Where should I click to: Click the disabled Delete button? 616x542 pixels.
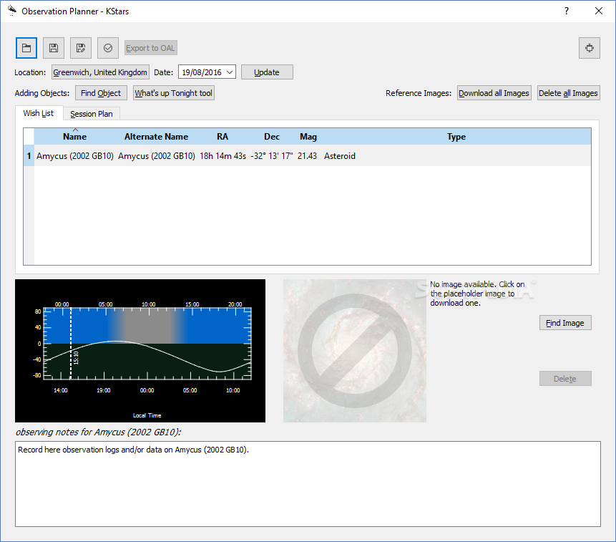tap(565, 379)
